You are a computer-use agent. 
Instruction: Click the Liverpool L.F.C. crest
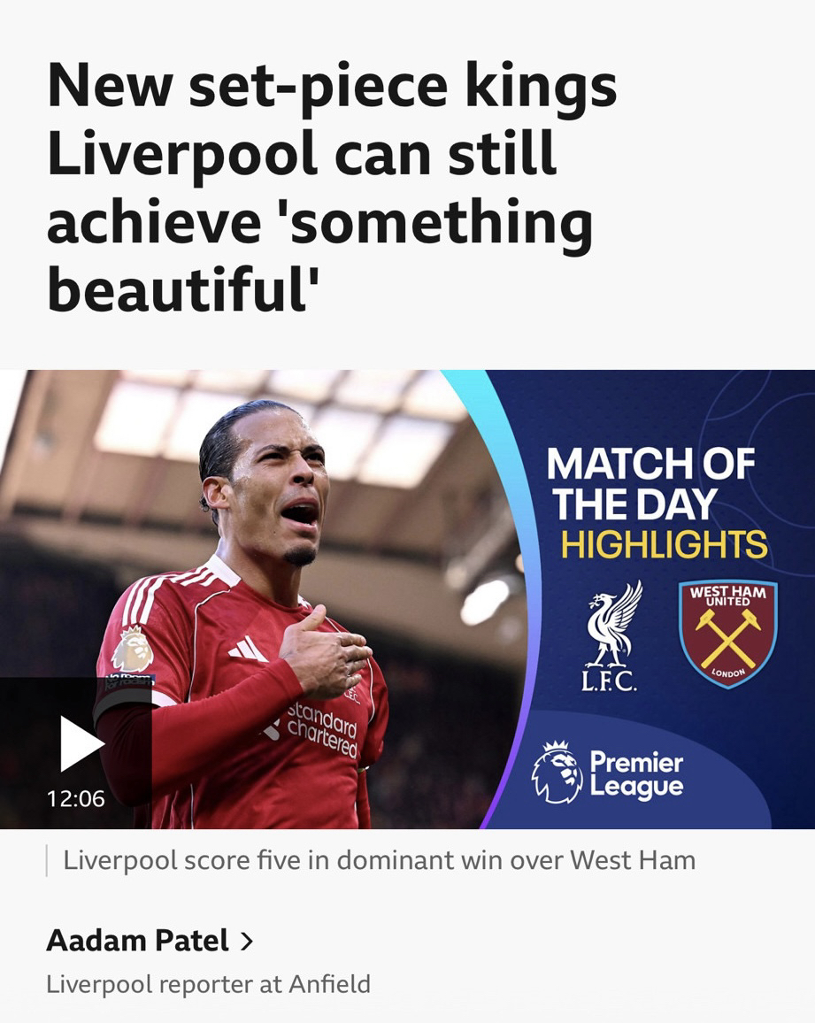pyautogui.click(x=612, y=637)
